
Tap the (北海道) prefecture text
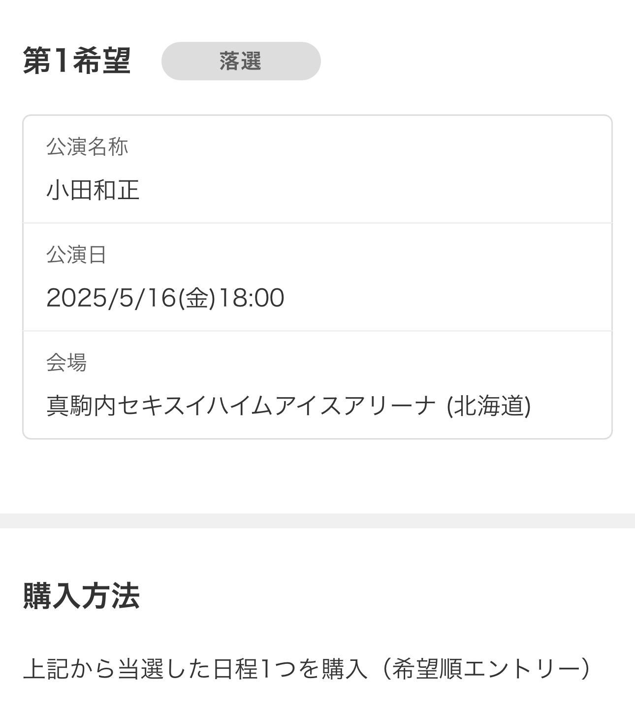tap(488, 406)
